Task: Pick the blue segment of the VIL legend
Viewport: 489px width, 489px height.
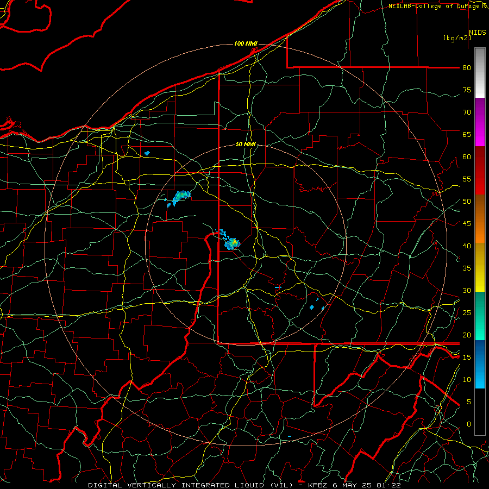Action: tap(480, 364)
